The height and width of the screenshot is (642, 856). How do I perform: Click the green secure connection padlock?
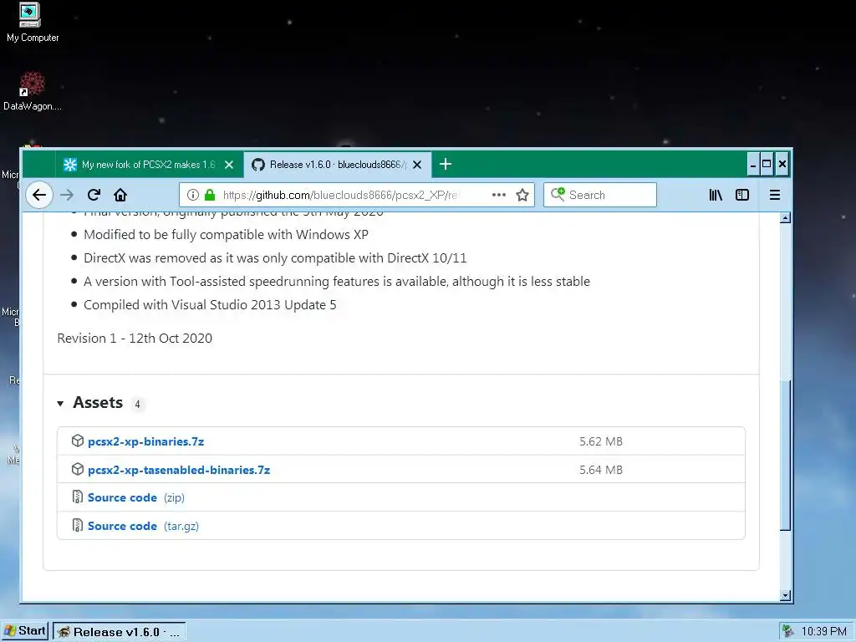click(210, 195)
